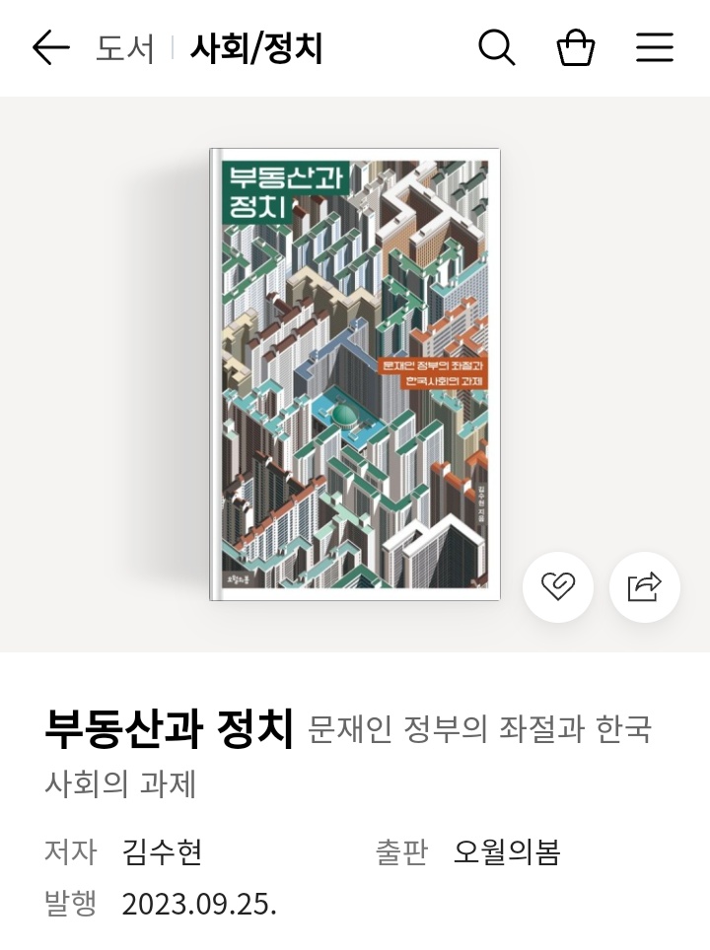Navigate to the 도서 breadcrumb

pos(125,48)
